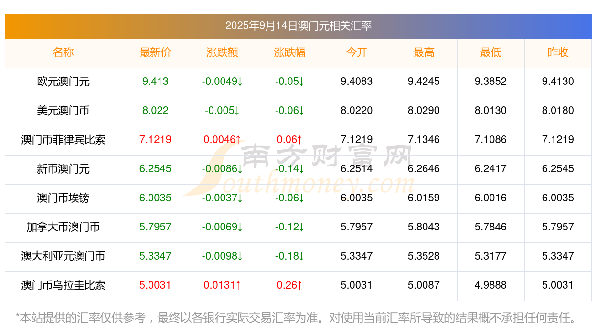This screenshot has width=597, height=333.
Task: Click change amount 0.0046↑
Action: 222,140
